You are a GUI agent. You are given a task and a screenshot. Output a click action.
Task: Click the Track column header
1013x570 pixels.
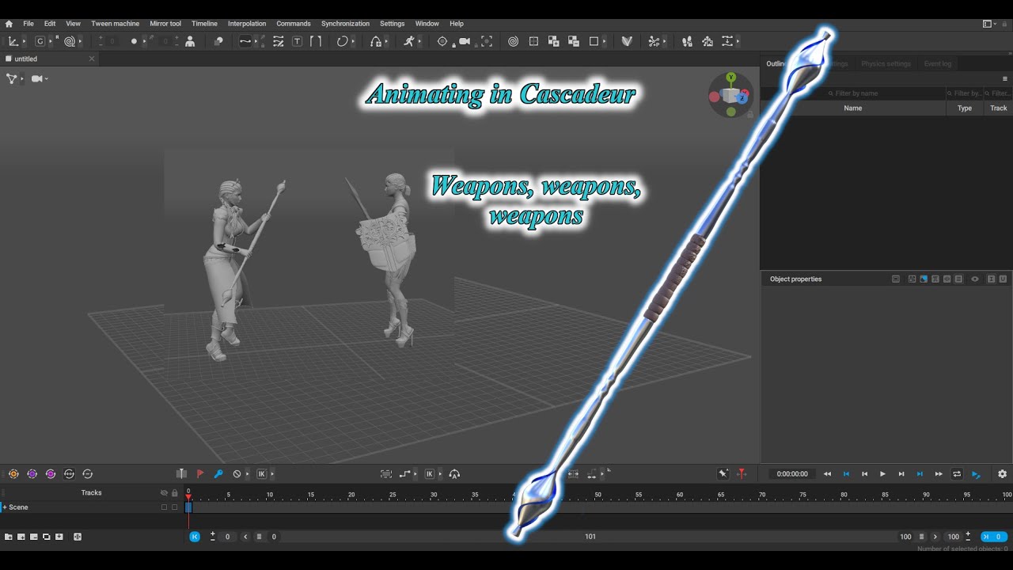tap(999, 108)
